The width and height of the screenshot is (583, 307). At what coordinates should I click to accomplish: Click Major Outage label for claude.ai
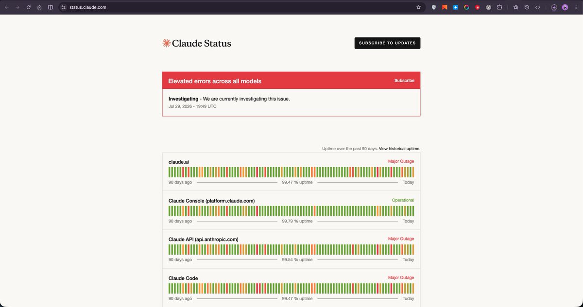(x=401, y=161)
